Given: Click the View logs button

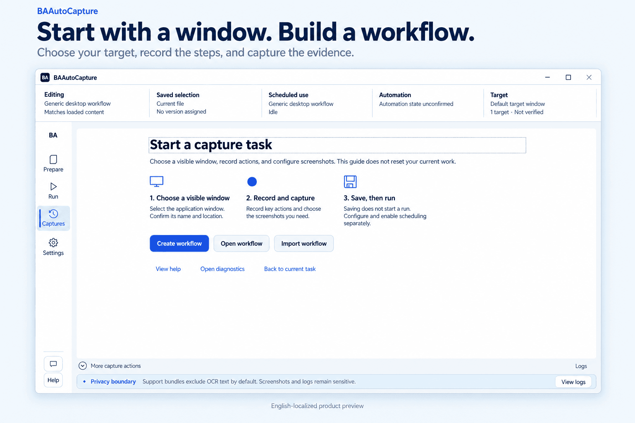Looking at the screenshot, I should pos(573,382).
